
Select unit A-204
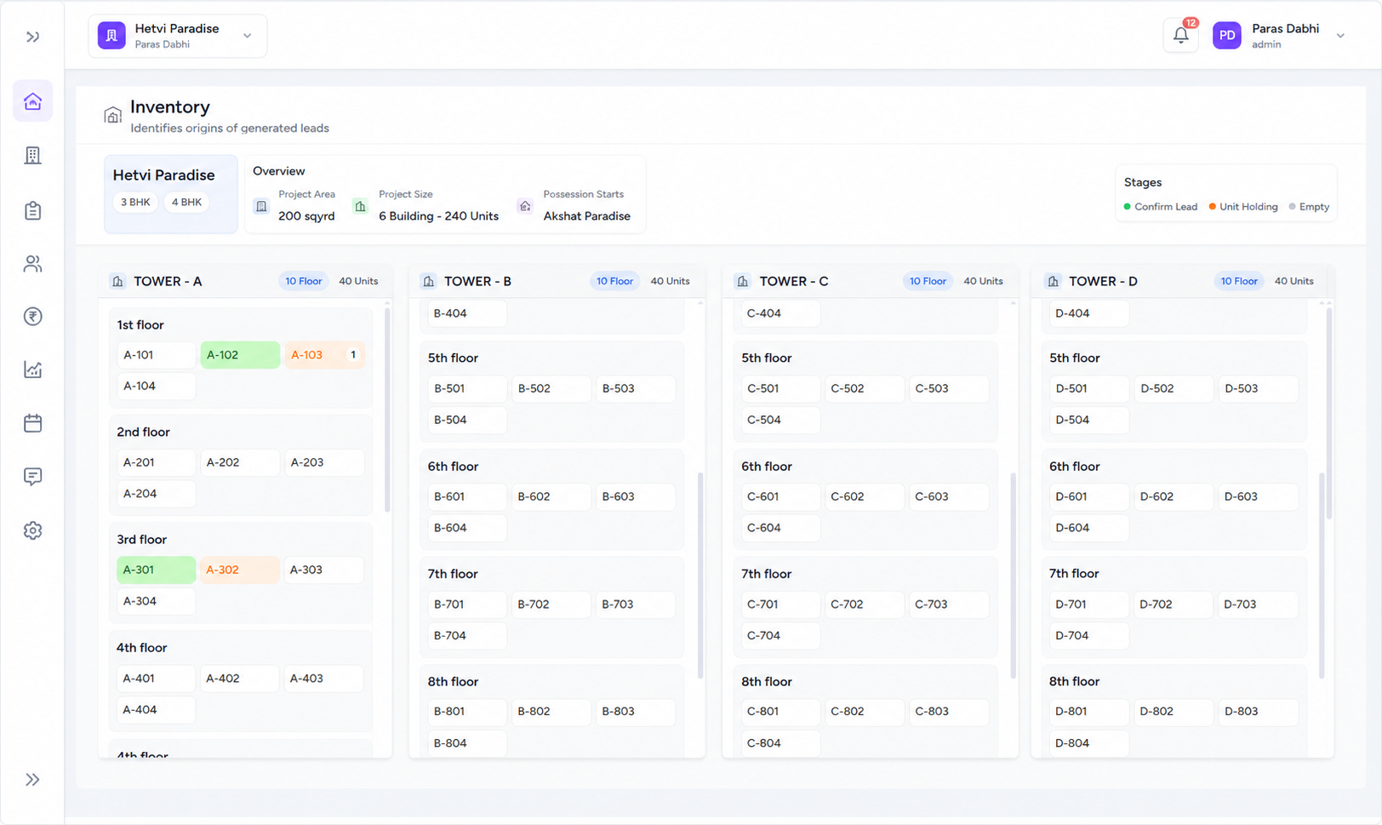click(x=157, y=494)
